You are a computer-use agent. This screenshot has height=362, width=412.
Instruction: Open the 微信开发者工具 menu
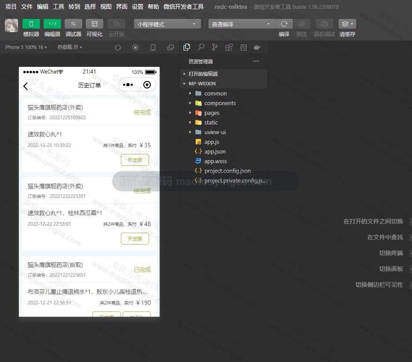click(x=183, y=7)
